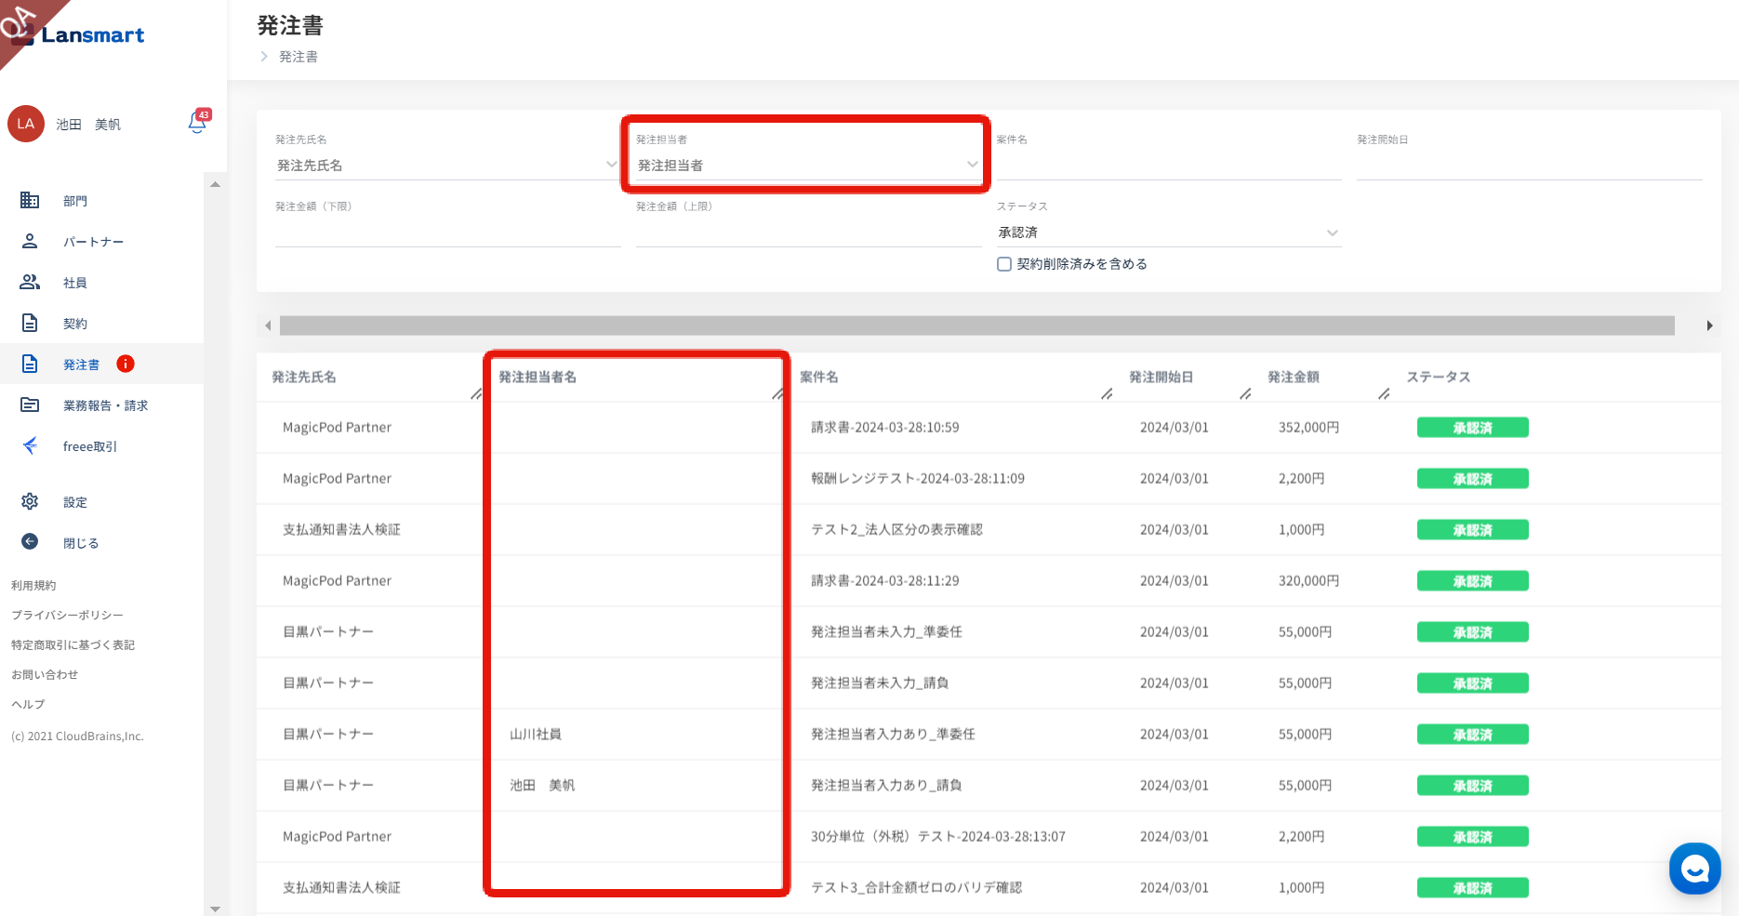Viewport: 1739px width, 916px height.
Task: Open the 発注先氏名 filter dropdown
Action: pyautogui.click(x=448, y=166)
